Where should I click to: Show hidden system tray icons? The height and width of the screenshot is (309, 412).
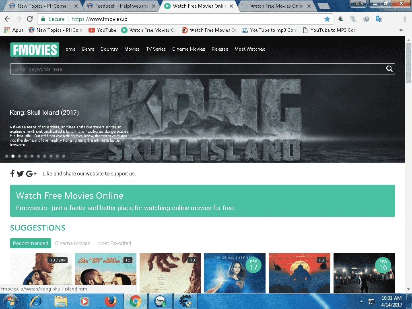(361, 302)
